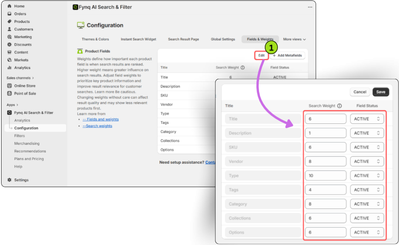Click the Category search weight input
Viewport: 399px width, 245px height.
326,204
